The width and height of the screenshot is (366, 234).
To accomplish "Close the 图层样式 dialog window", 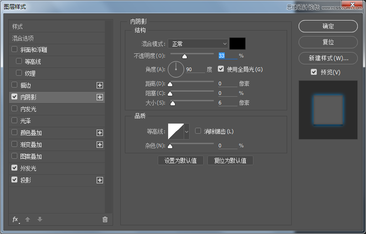I will click(x=352, y=4).
